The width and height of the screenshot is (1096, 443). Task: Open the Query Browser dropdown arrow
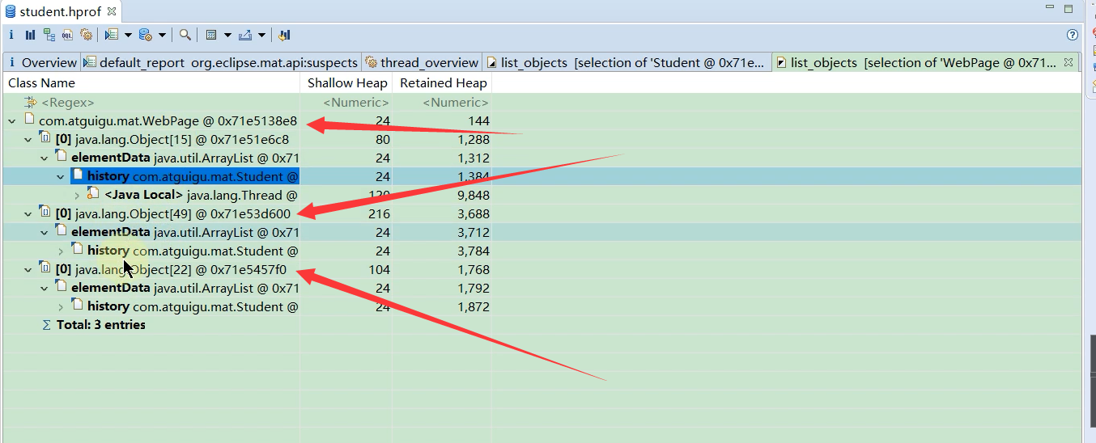coord(162,35)
